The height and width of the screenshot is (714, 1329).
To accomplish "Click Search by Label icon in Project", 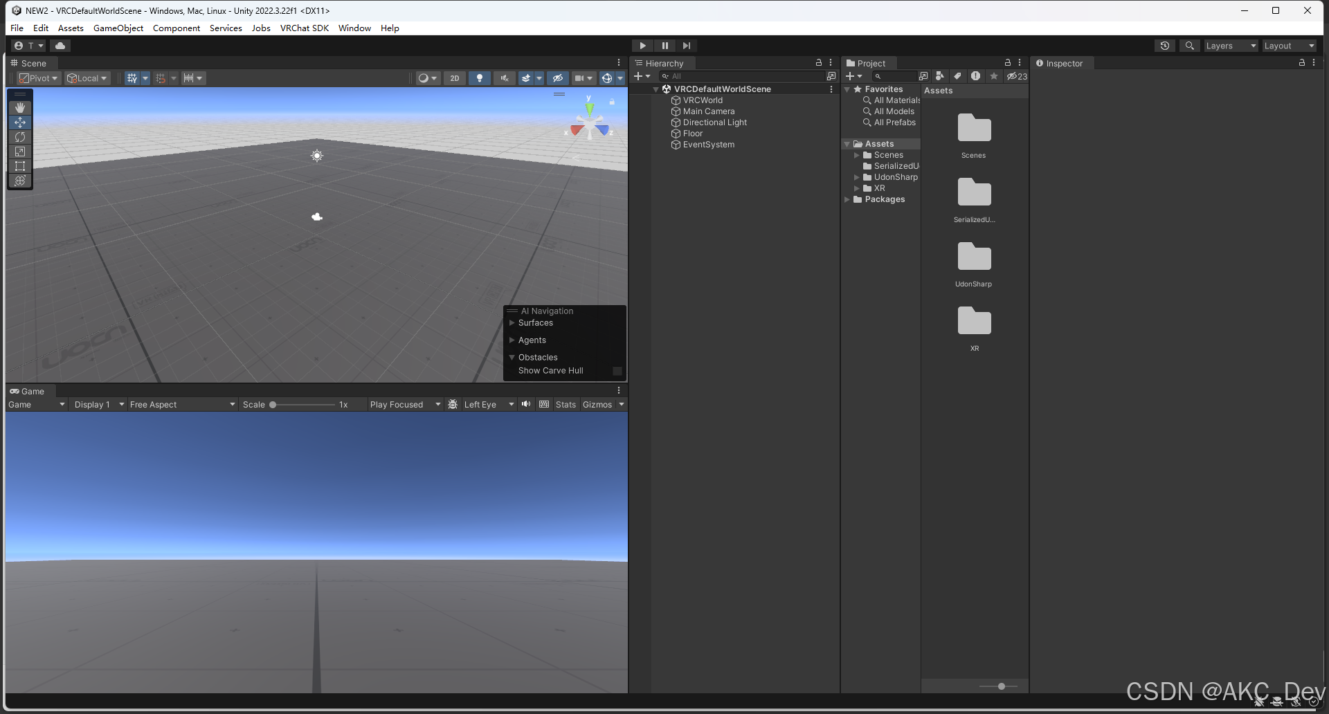I will click(x=957, y=76).
